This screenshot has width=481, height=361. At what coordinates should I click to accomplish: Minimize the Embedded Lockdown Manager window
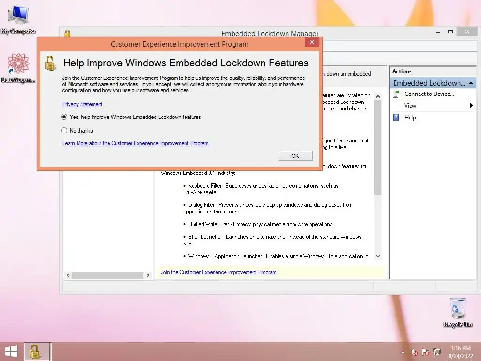[x=438, y=32]
